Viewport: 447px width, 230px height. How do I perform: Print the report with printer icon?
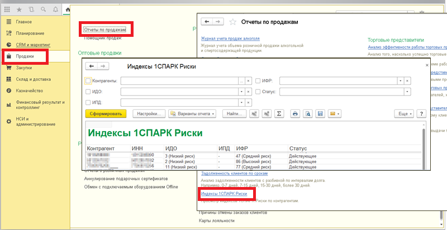pyautogui.click(x=296, y=113)
